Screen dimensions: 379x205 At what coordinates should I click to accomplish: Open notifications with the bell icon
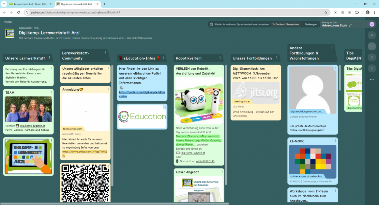tap(372, 57)
